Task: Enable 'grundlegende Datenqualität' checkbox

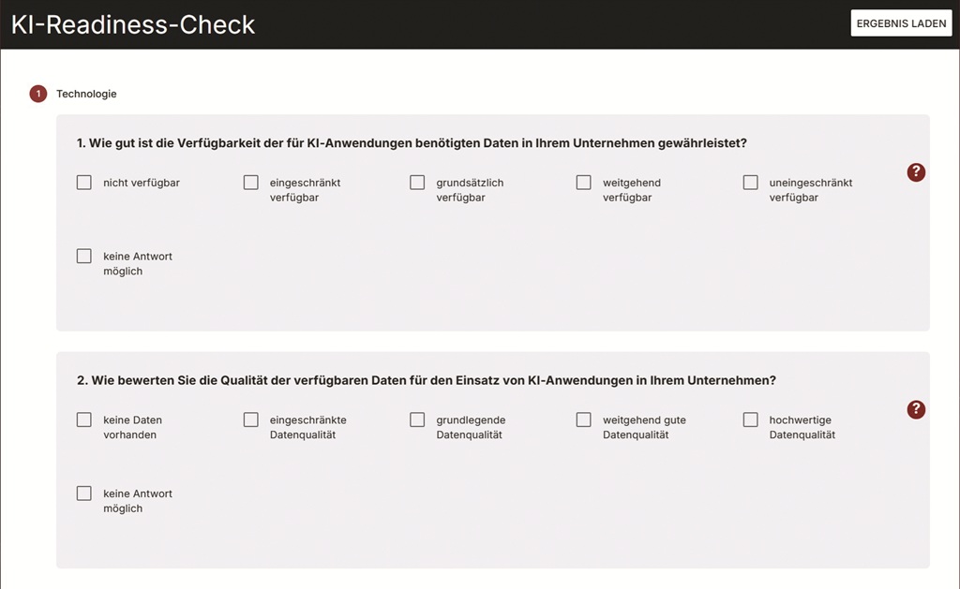Action: coord(417,420)
